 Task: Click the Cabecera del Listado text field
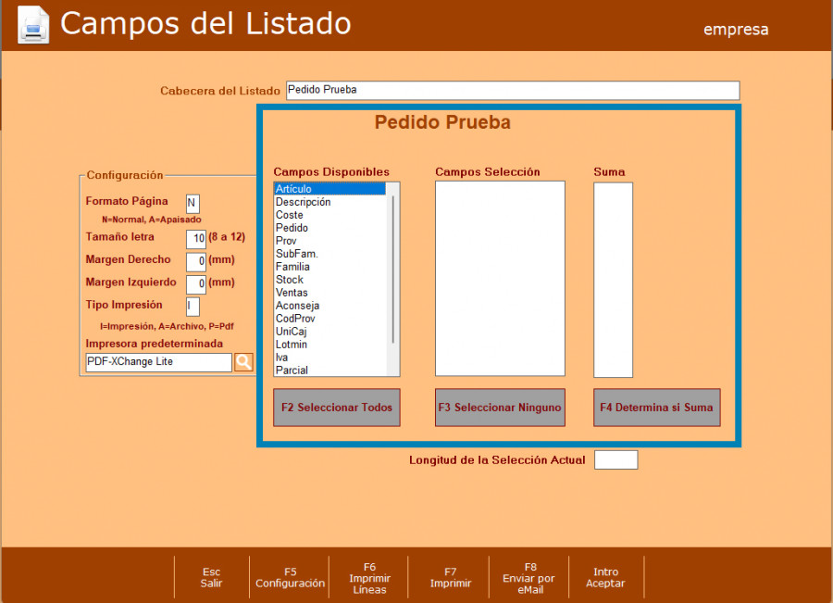513,91
